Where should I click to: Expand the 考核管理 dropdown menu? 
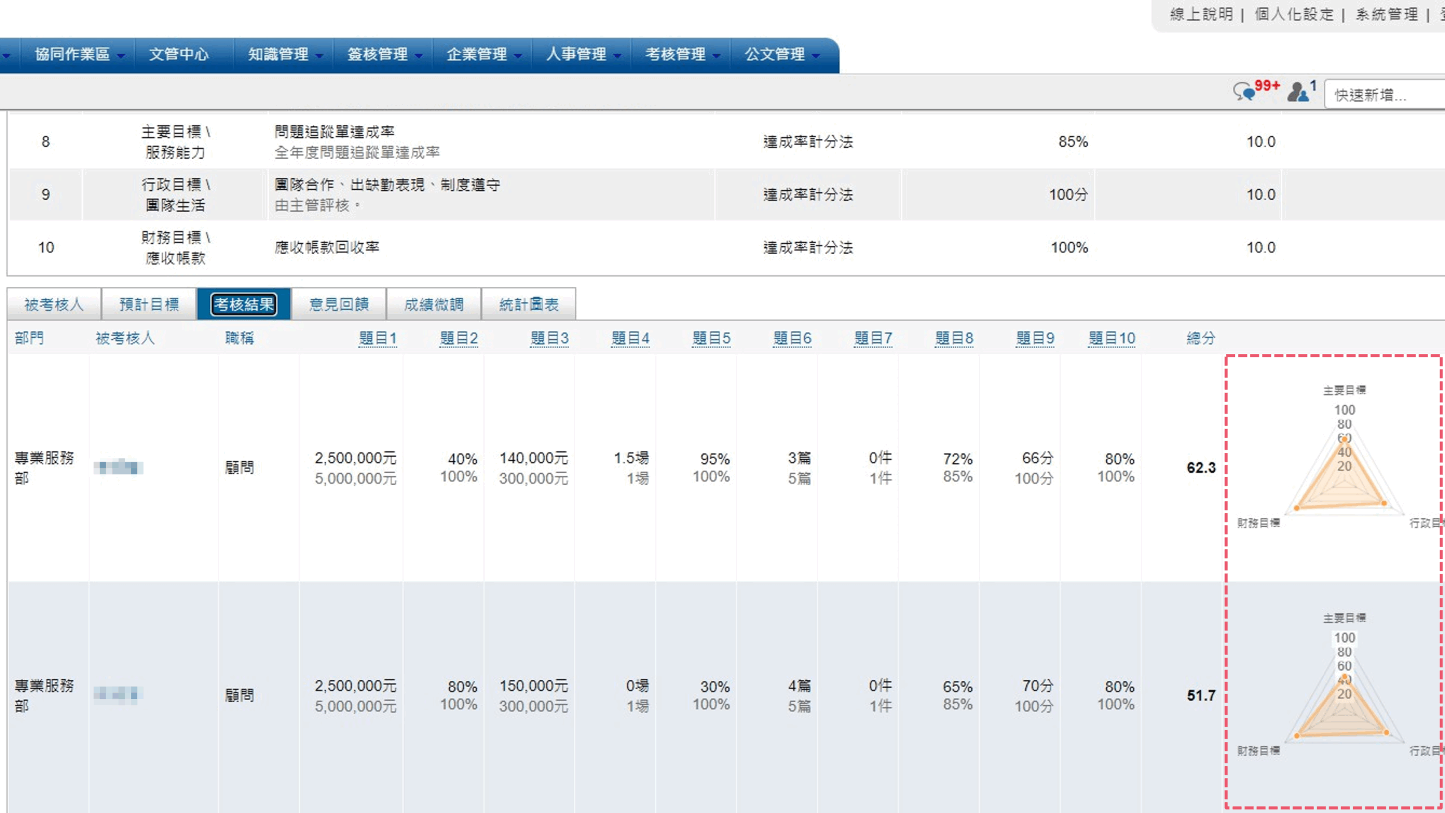coord(682,55)
